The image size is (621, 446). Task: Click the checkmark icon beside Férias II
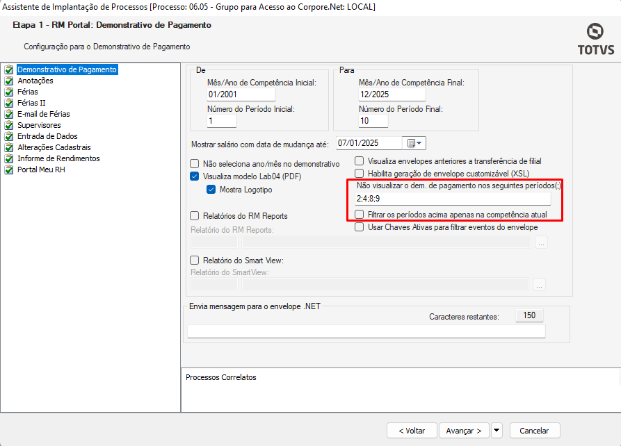click(x=9, y=103)
